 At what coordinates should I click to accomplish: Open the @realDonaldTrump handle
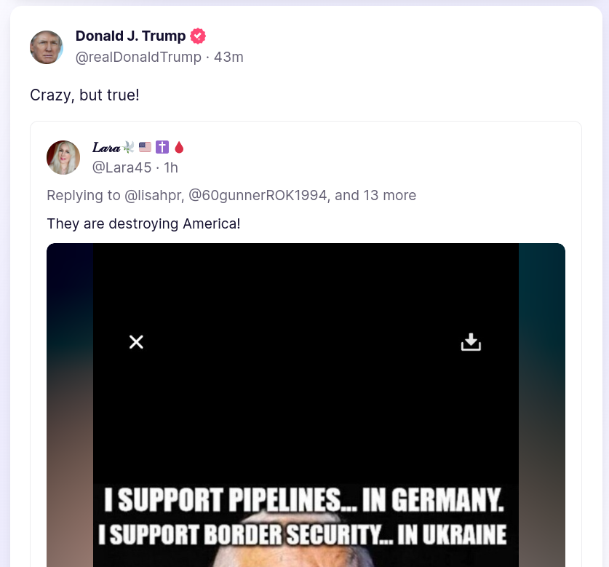point(138,57)
